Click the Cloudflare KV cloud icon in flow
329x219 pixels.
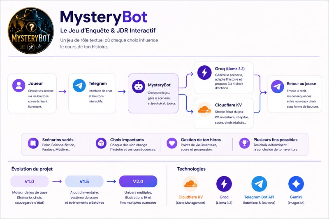[x=204, y=109]
